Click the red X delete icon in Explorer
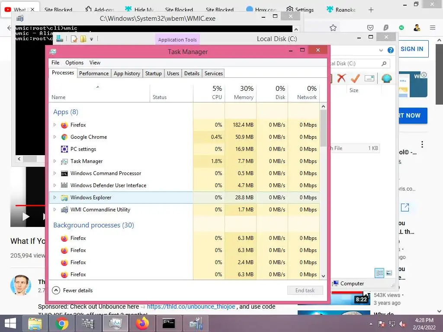The image size is (443, 332). 341,78
